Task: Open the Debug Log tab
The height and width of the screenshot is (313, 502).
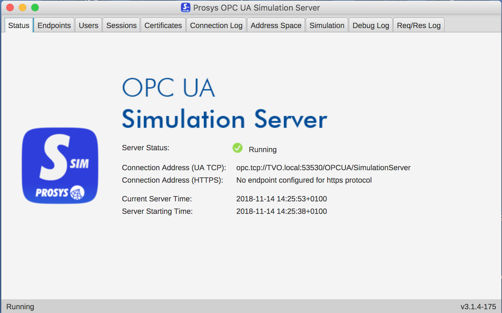Action: (371, 25)
